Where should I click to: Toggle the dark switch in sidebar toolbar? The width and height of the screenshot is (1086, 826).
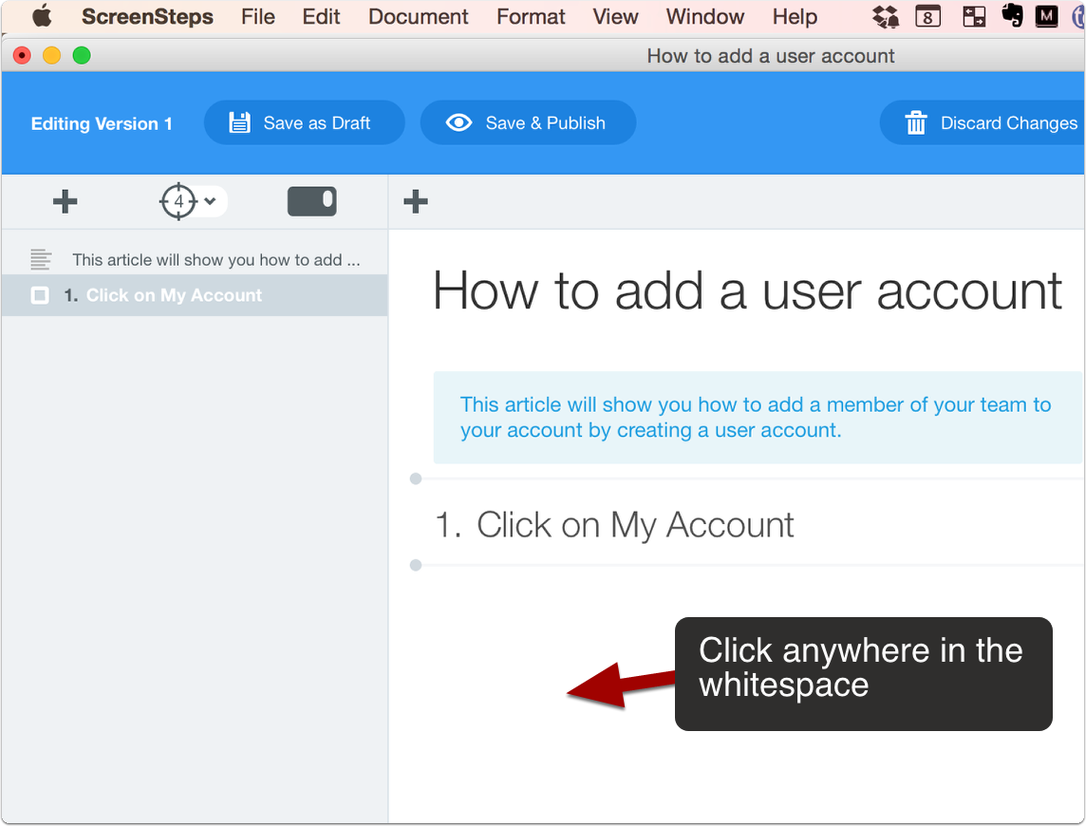click(311, 201)
